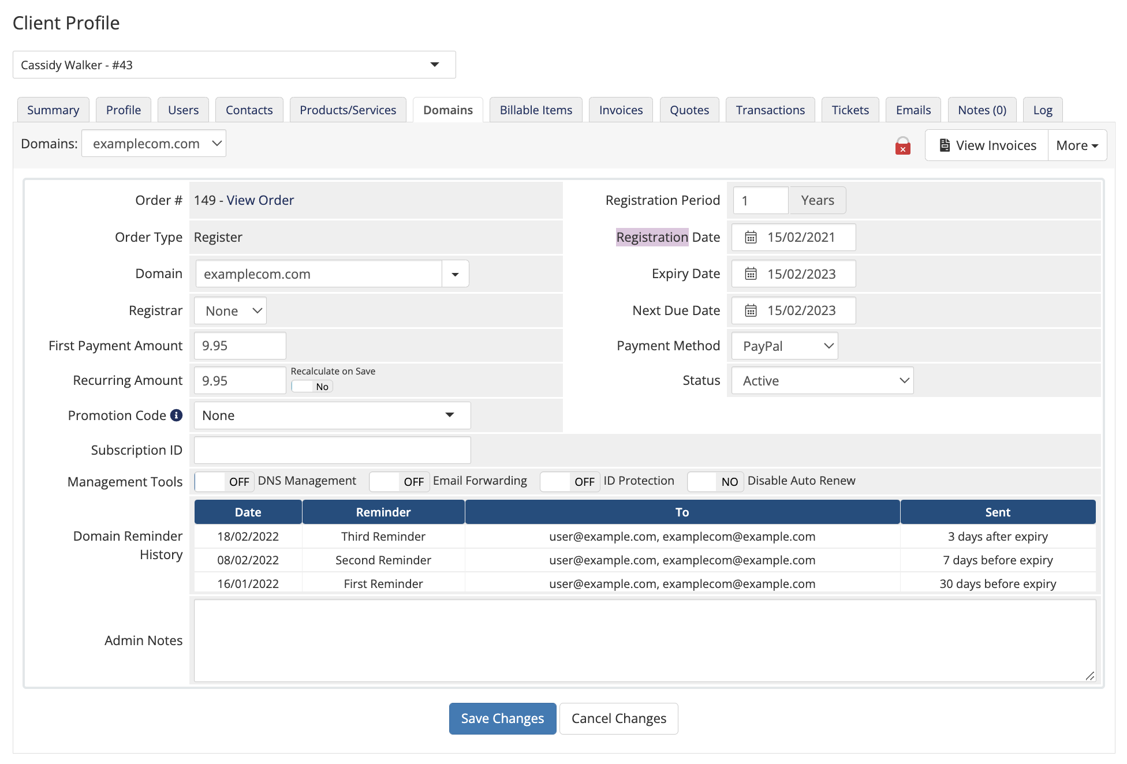The image size is (1127, 764).
Task: Click the red lock/delete icon in toolbar
Action: coord(902,145)
